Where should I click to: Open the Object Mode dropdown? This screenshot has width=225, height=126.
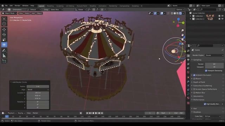click(x=9, y=13)
